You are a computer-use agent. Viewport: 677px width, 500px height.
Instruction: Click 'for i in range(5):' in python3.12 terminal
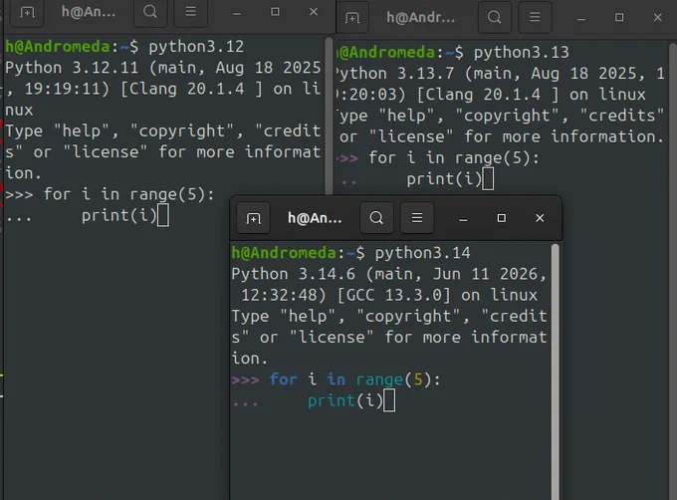(x=129, y=195)
